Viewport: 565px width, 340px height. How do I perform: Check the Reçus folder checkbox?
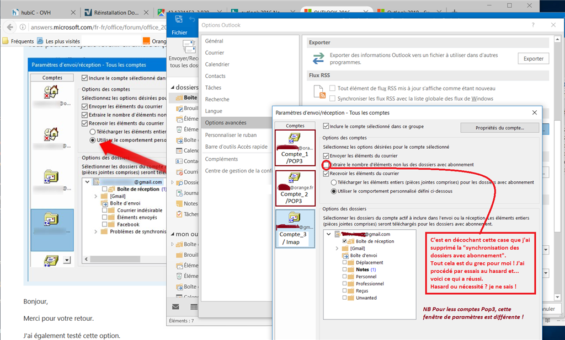pyautogui.click(x=344, y=291)
